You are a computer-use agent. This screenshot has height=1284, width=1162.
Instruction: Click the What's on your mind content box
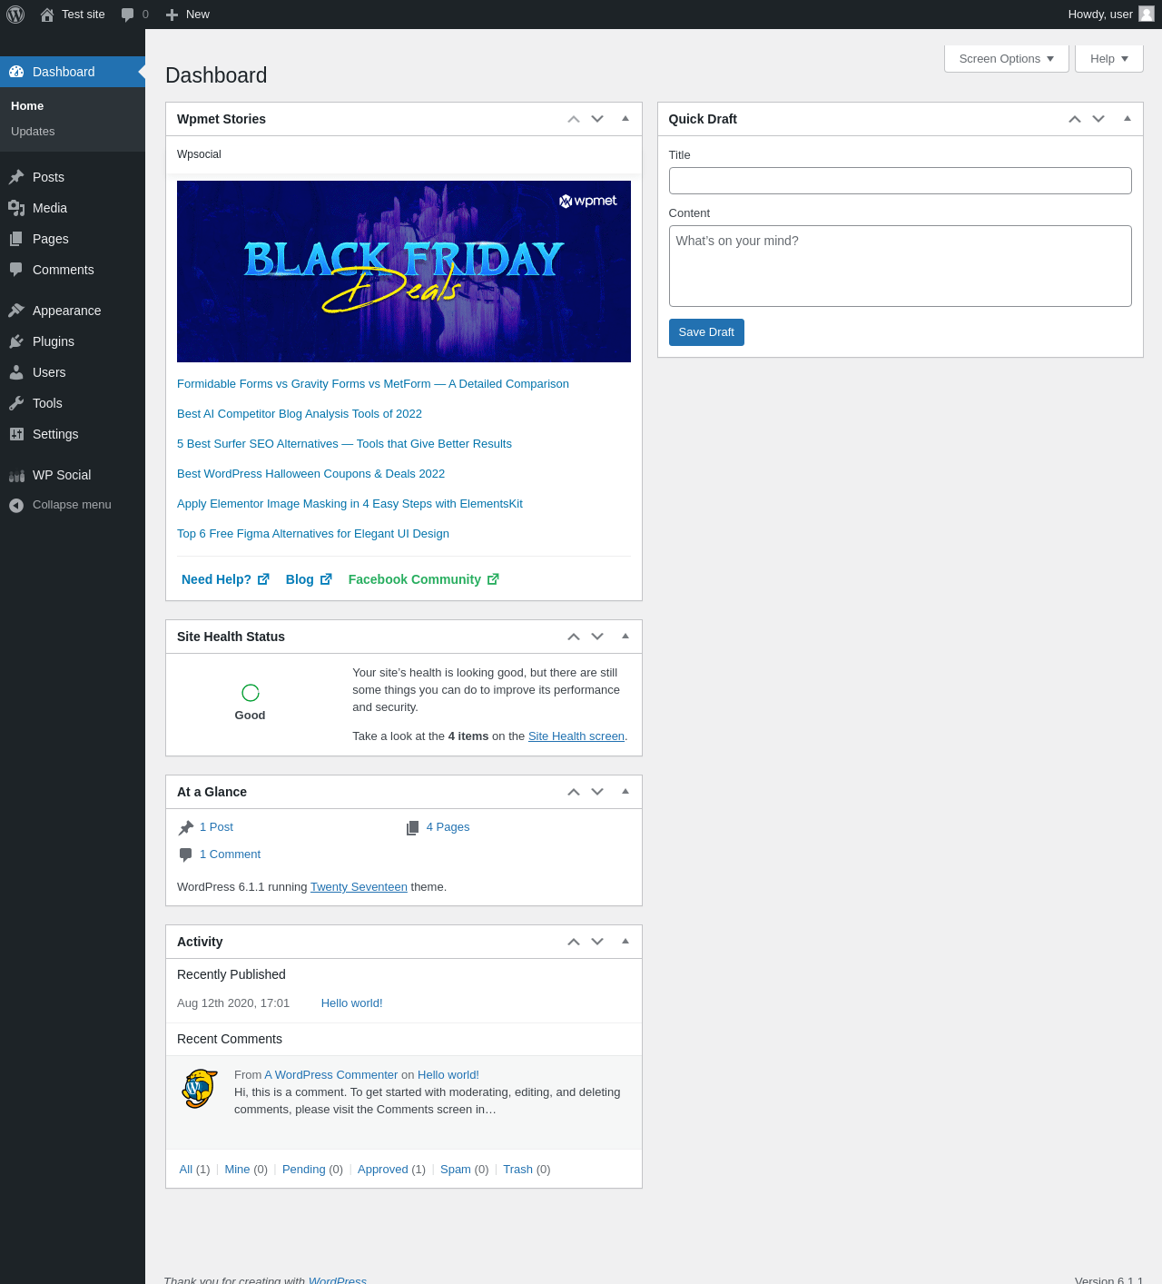pos(900,266)
